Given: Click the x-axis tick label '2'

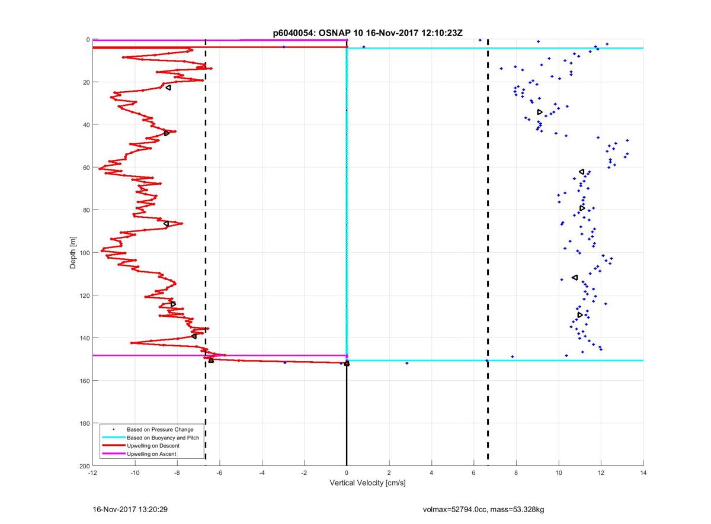Looking at the screenshot, I should click(389, 472).
